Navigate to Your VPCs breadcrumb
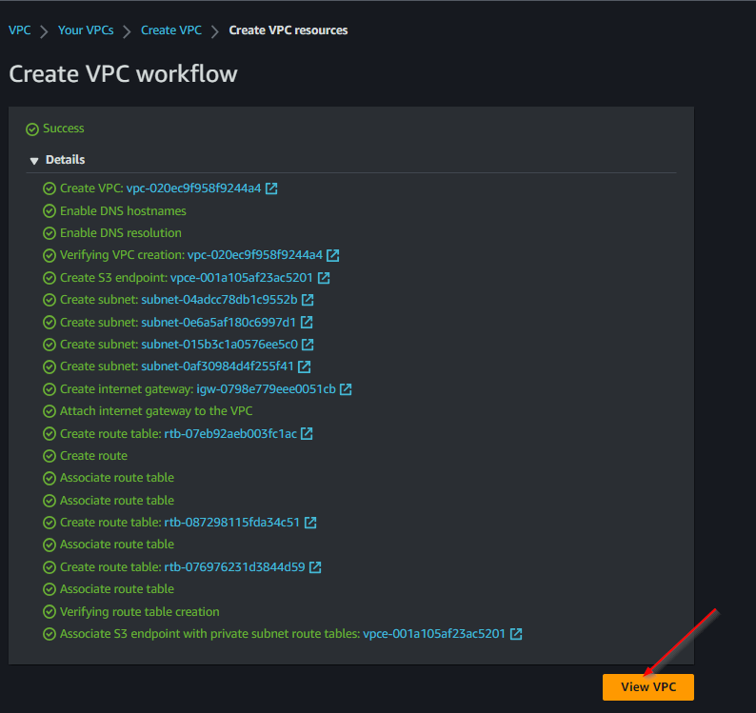This screenshot has height=713, width=756. 86,30
